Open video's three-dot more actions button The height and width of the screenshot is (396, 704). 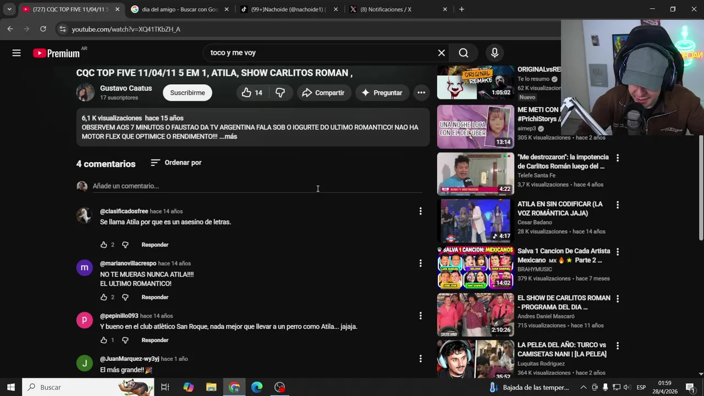pos(421,93)
